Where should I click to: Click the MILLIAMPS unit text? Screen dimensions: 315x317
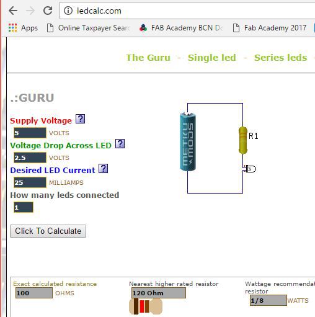tap(66, 182)
